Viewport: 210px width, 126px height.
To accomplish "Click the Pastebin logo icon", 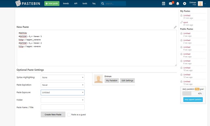I will (x=18, y=3).
